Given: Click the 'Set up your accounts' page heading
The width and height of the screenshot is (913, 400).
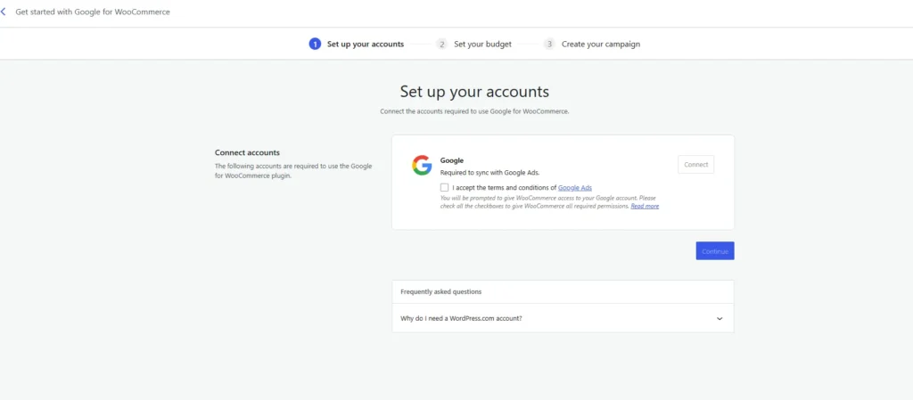Looking at the screenshot, I should click(x=474, y=92).
